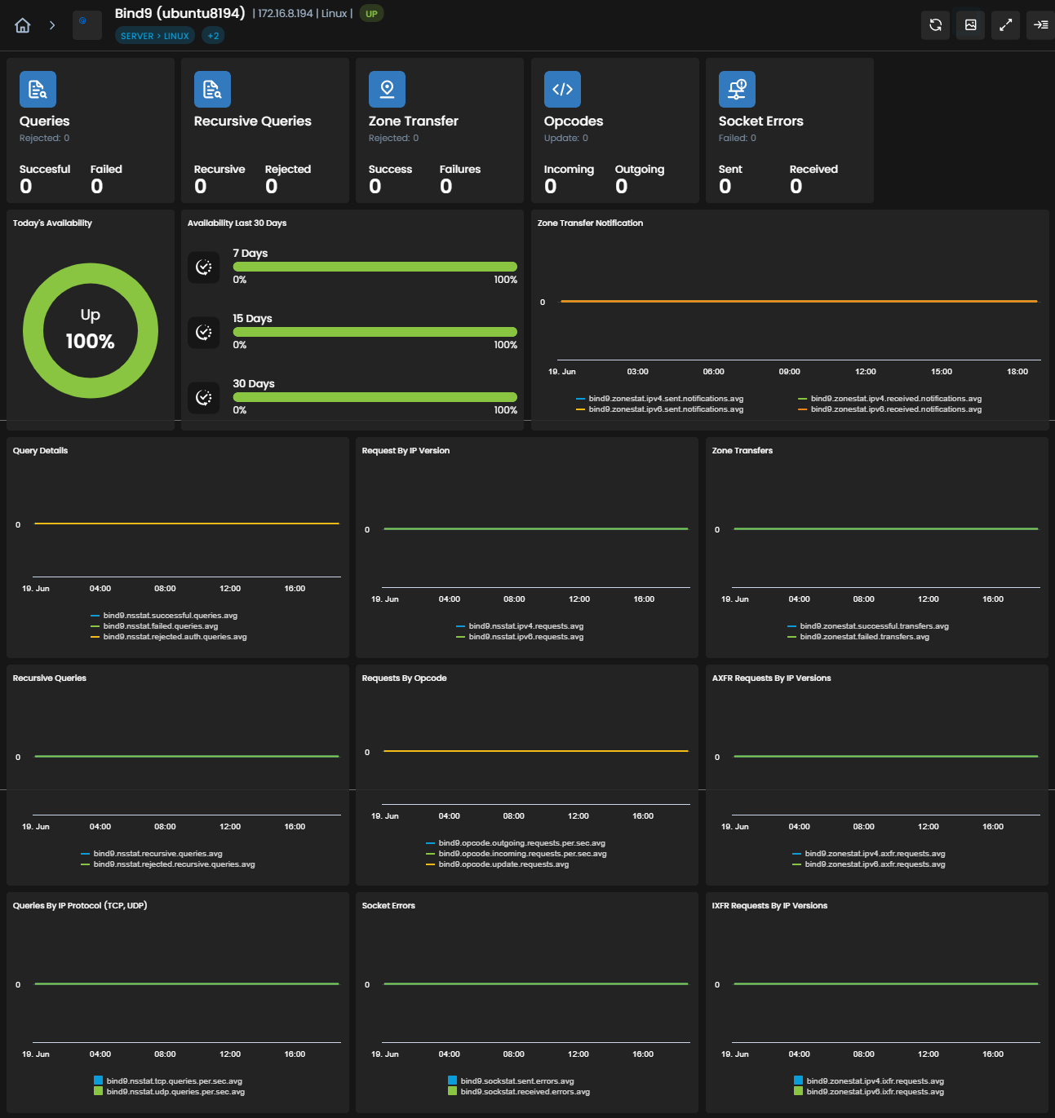Toggle nsstat.recursive.queries.avg legend
The height and width of the screenshot is (1118, 1055).
point(152,854)
